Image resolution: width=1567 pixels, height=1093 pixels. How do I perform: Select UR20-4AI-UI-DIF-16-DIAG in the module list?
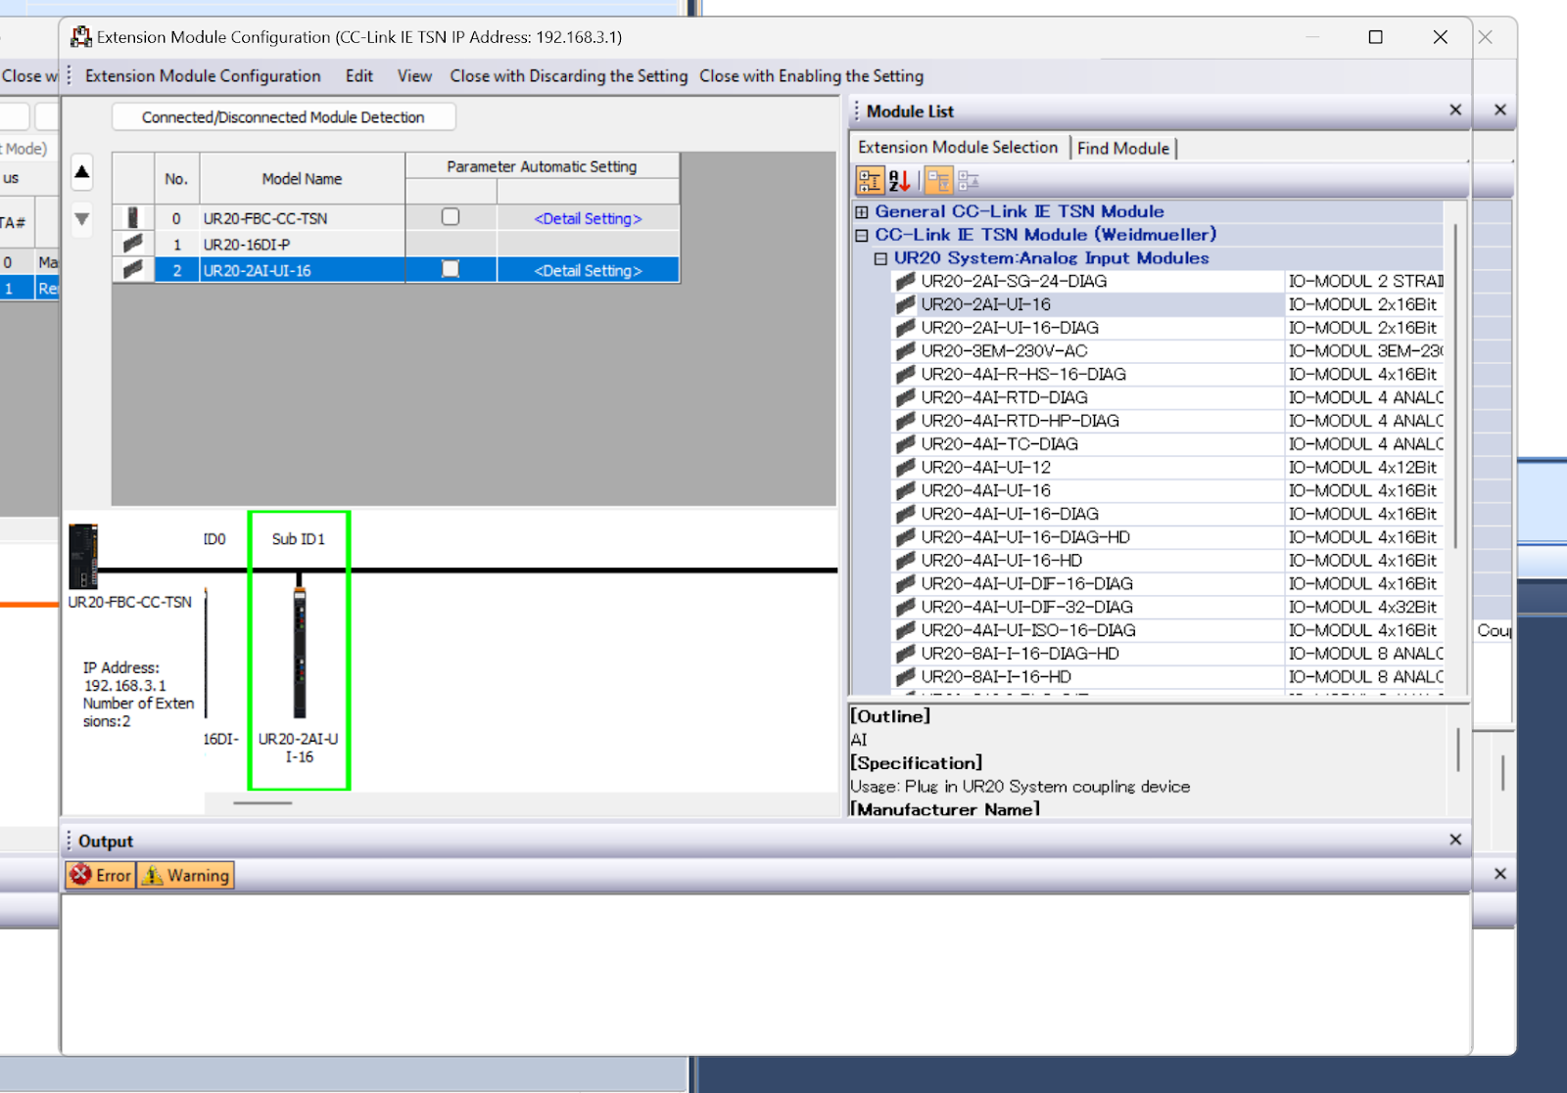point(1026,583)
